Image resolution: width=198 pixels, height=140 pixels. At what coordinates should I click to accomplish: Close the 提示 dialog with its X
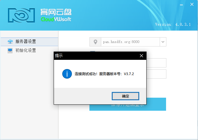click(x=141, y=56)
